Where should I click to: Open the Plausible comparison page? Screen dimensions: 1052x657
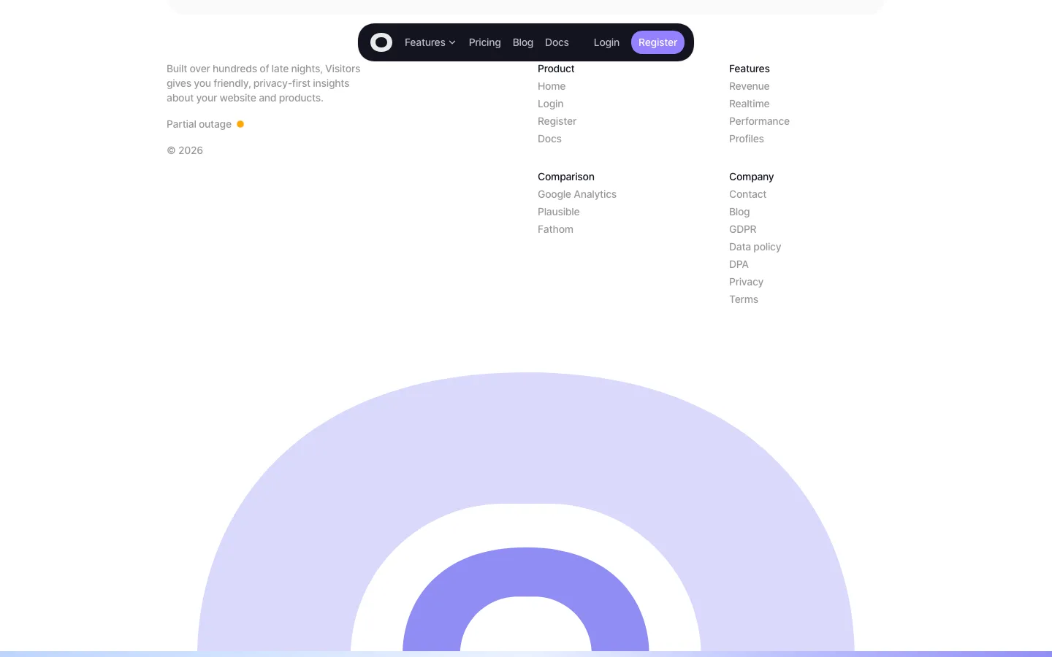click(559, 212)
